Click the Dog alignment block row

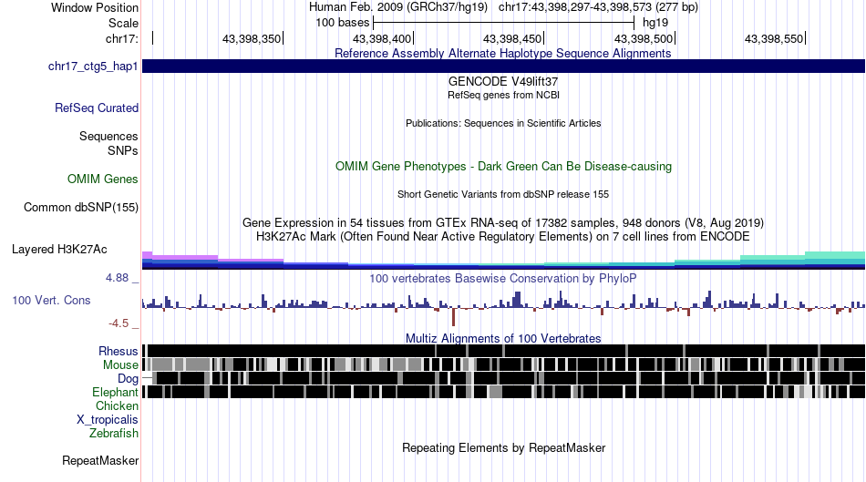pyautogui.click(x=504, y=379)
